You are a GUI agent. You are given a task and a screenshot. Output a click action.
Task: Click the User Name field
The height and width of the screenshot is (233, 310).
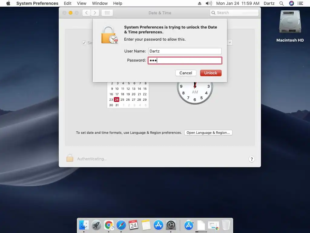(185, 51)
